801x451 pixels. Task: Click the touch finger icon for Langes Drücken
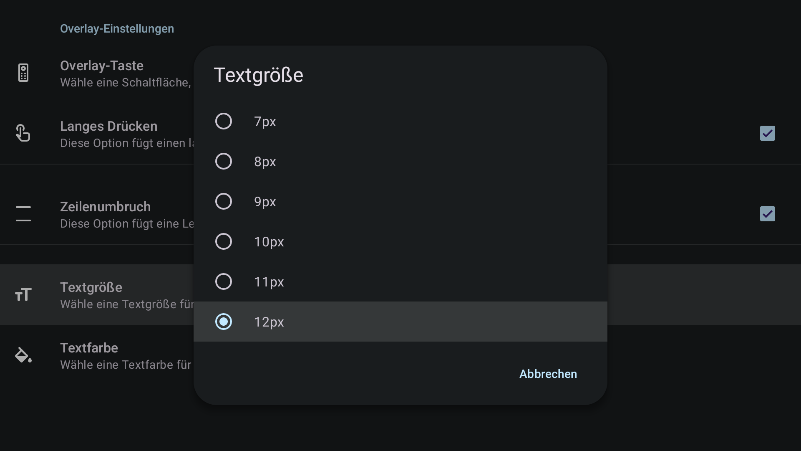[x=23, y=133]
